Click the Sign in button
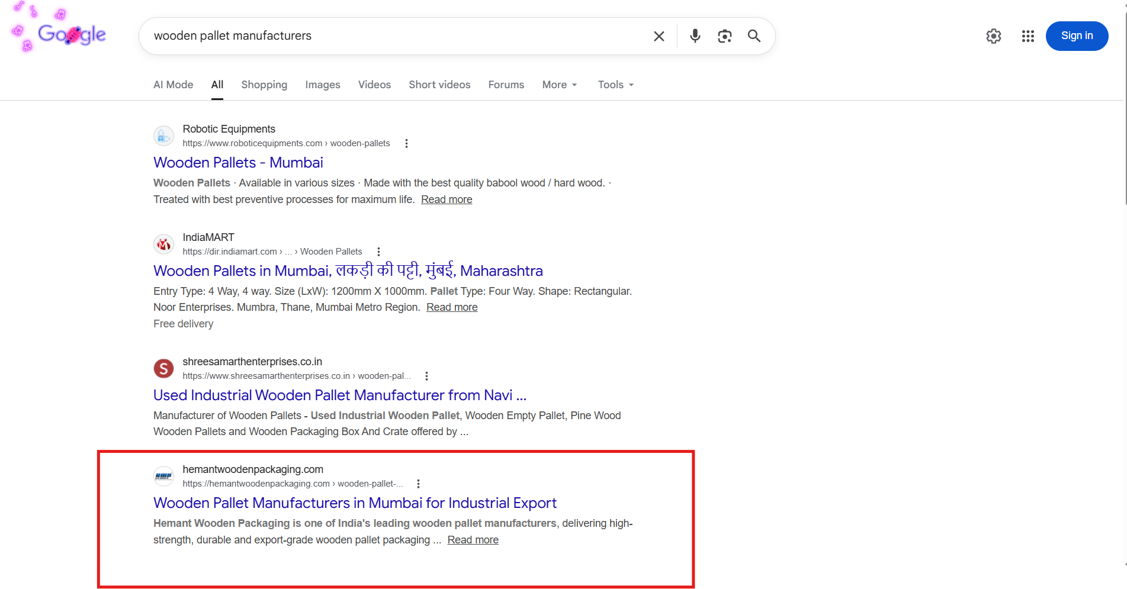The image size is (1127, 589). click(x=1077, y=36)
